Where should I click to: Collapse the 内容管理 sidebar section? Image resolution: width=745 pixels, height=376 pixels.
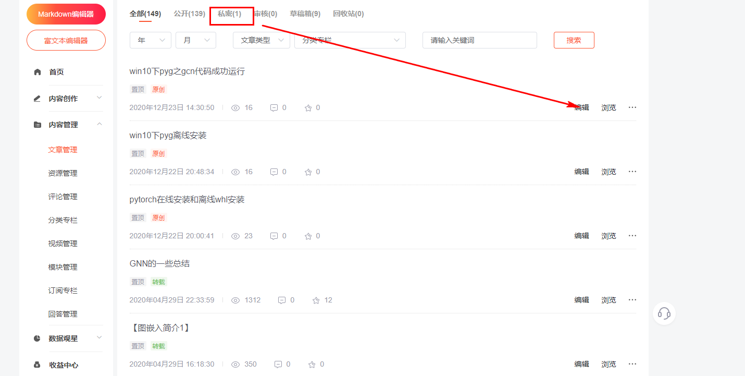coord(100,124)
